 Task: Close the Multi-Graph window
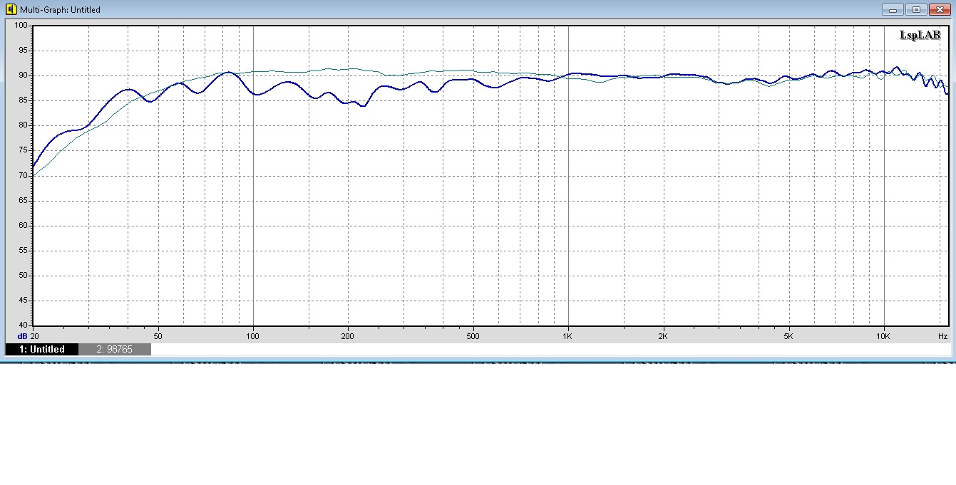pos(941,9)
